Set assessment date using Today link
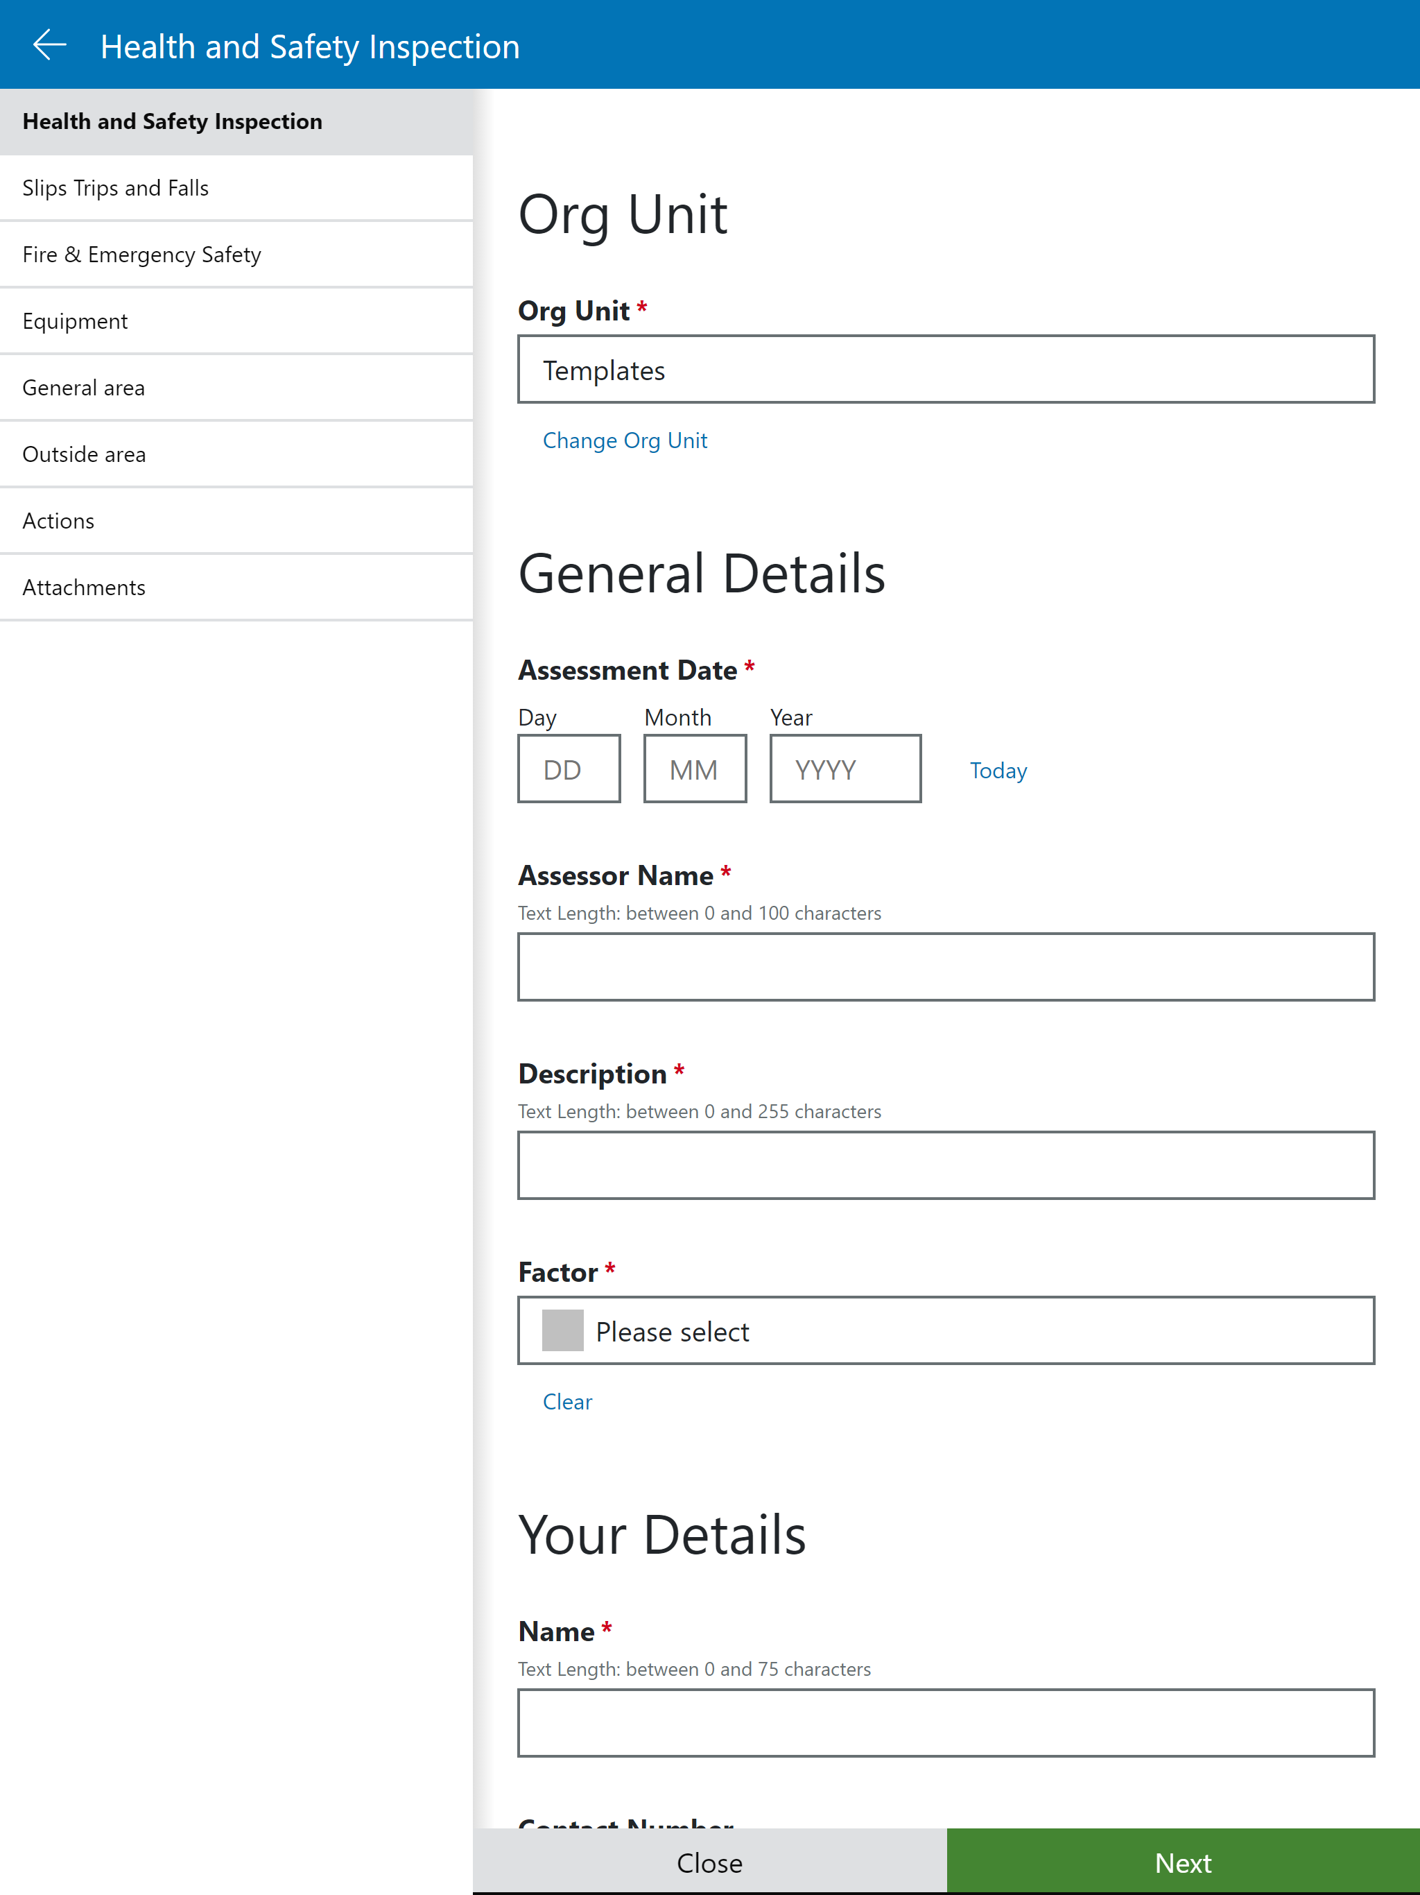 [x=998, y=770]
